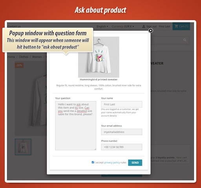This screenshot has height=188, width=201.
Task: Tick the accept privacy policy checkbox
Action: [93, 162]
